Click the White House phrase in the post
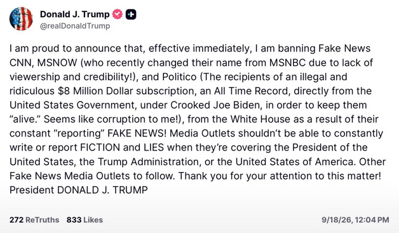The width and height of the screenshot is (399, 233). point(260,119)
